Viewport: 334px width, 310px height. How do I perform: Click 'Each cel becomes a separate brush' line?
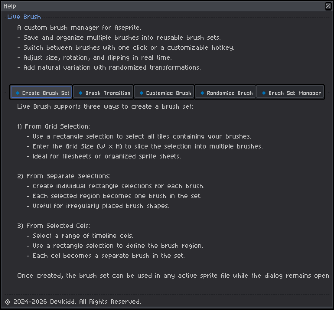(106, 256)
